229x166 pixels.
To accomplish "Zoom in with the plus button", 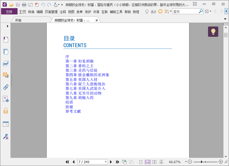I will [x=221, y=162].
